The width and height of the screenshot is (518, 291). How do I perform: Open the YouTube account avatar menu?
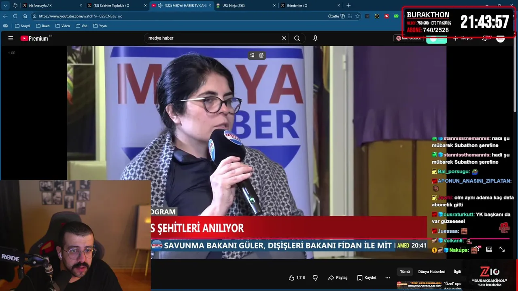click(x=501, y=38)
